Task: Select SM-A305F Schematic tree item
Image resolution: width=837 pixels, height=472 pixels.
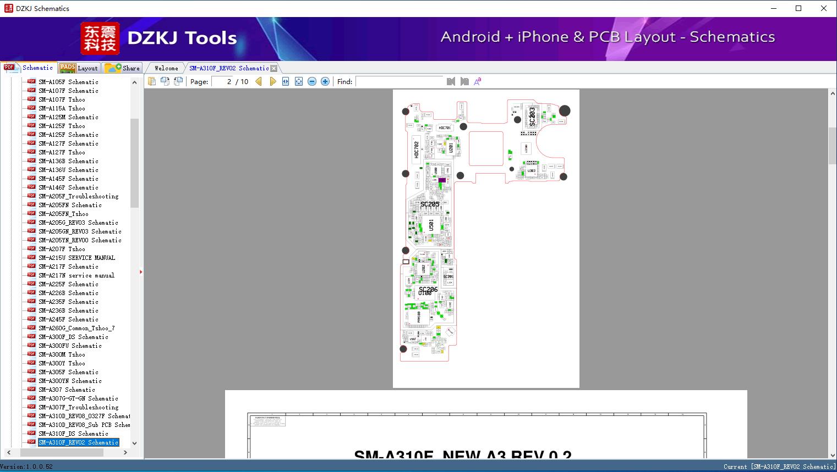Action: [68, 372]
